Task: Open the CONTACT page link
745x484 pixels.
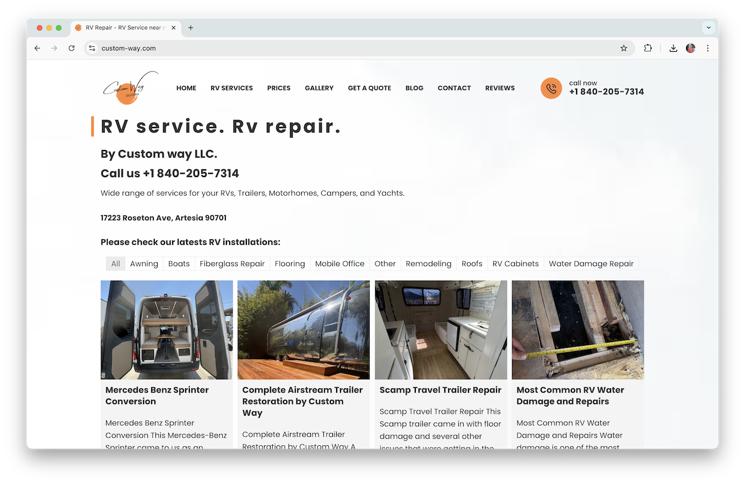Action: pos(454,88)
